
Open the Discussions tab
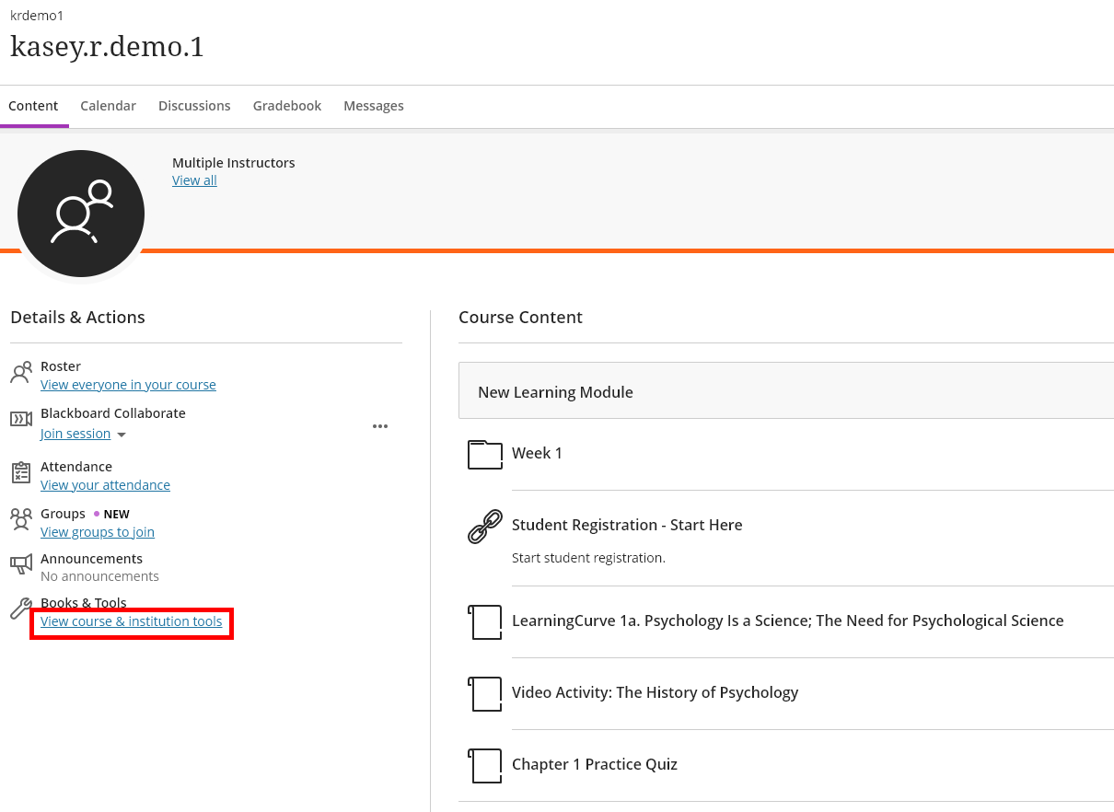click(194, 105)
